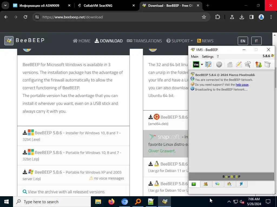This screenshot has width=277, height=207.
Task: Click the grey box icon at the BeeBEEP toolbar end
Action: (268, 65)
